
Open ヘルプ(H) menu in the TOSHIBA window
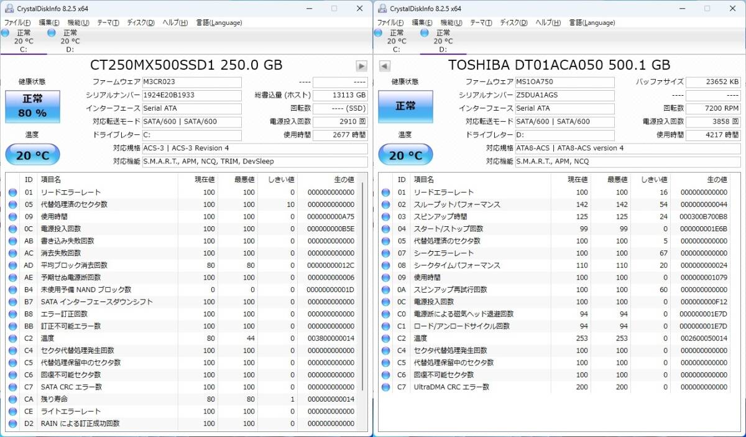(x=548, y=23)
